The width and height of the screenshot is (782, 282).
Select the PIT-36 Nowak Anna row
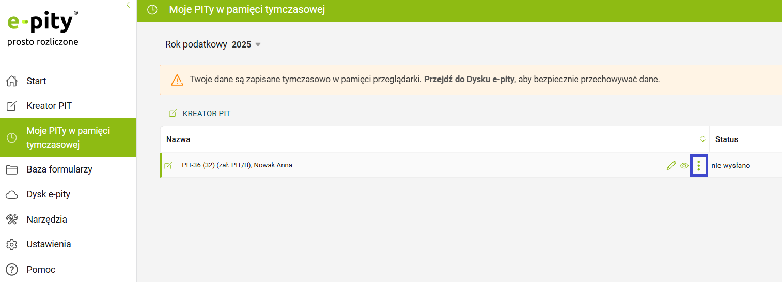[x=237, y=166]
